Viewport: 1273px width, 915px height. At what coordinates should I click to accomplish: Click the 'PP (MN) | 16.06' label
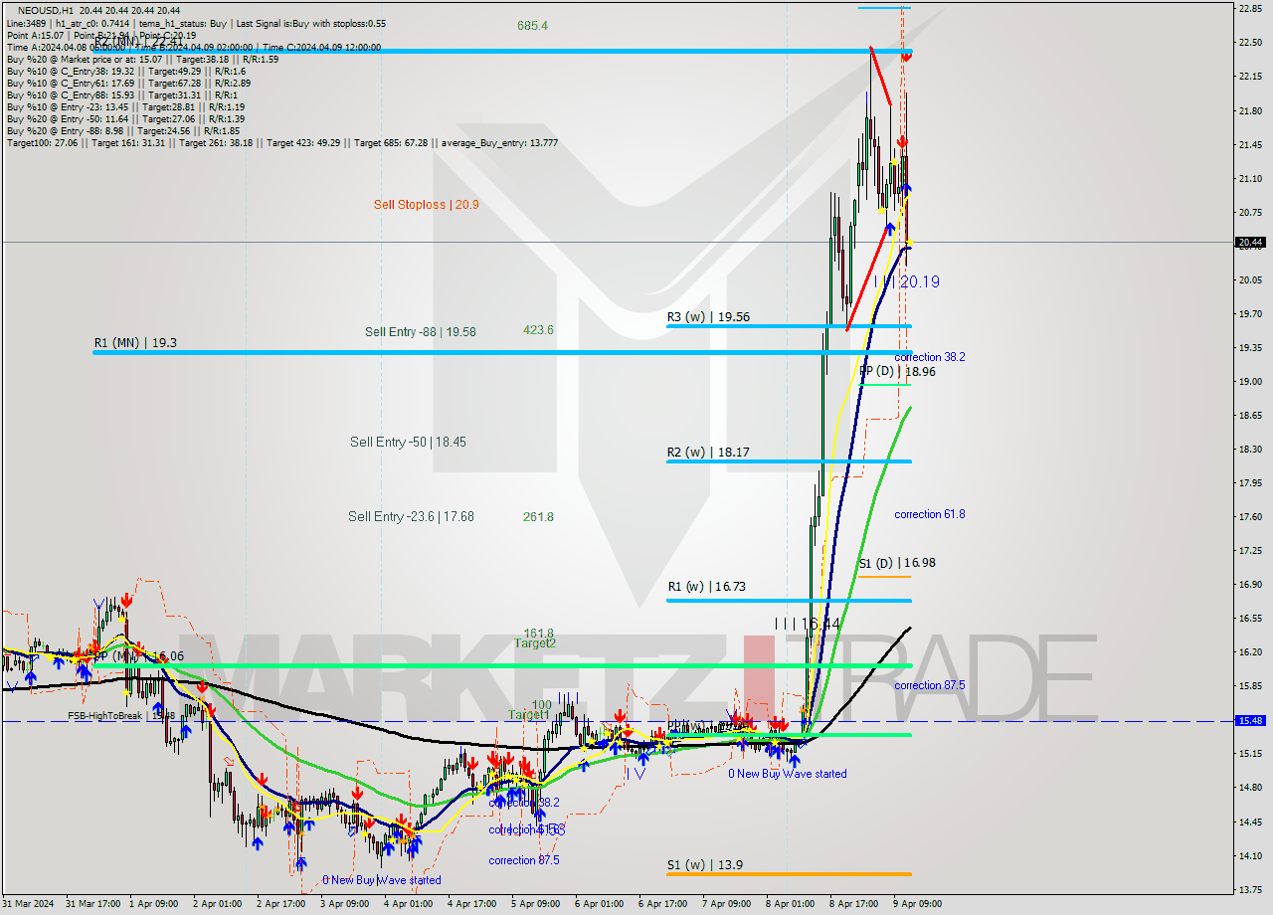coord(138,656)
